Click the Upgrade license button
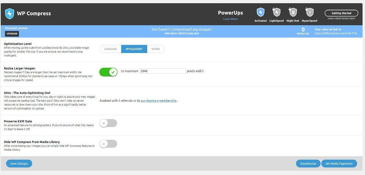The height and width of the screenshot is (175, 365). click(x=12, y=34)
